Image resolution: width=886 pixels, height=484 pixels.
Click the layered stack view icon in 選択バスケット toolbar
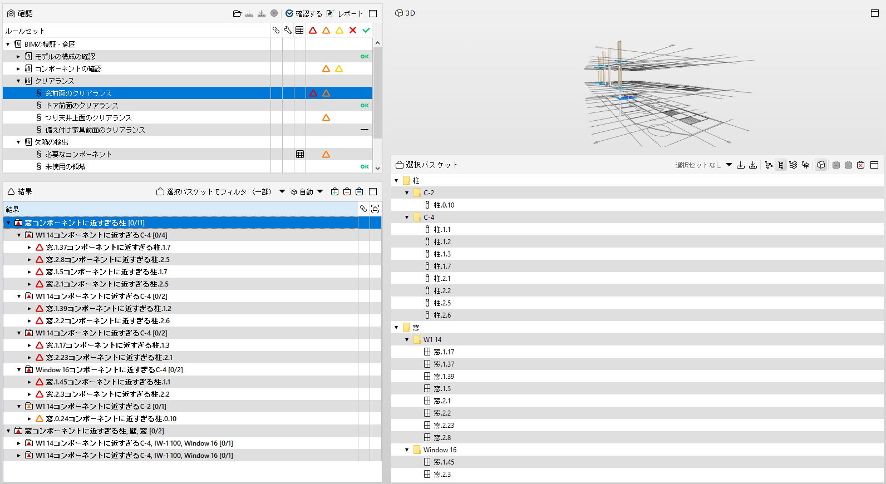coord(793,165)
